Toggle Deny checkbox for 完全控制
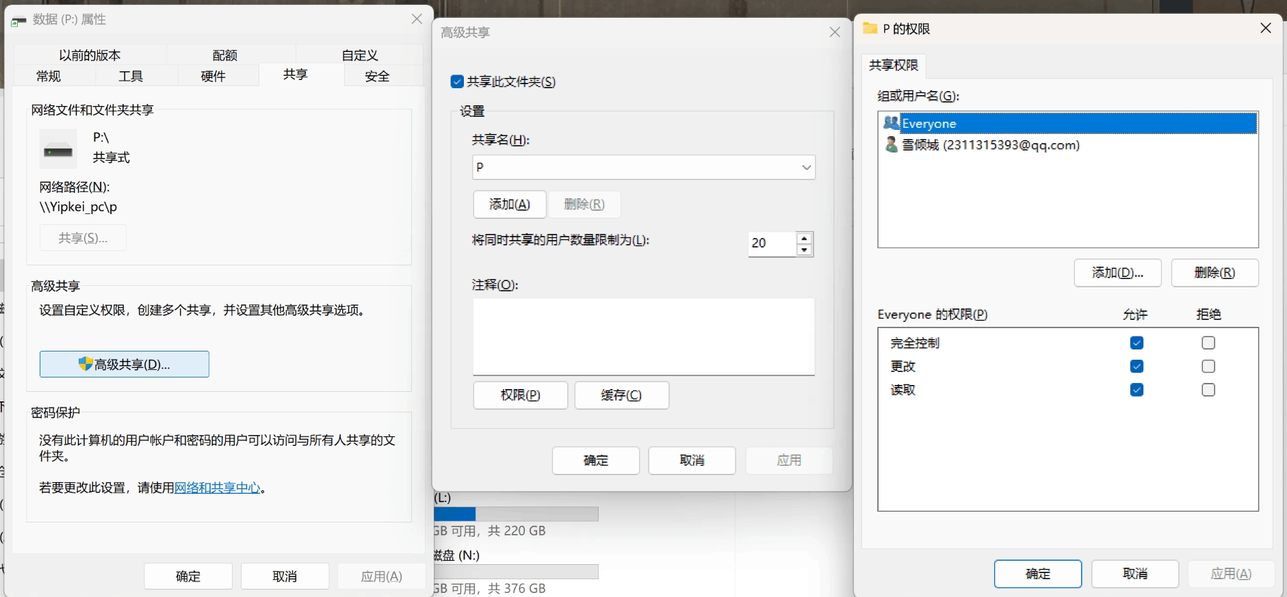Image resolution: width=1287 pixels, height=597 pixels. tap(1208, 343)
